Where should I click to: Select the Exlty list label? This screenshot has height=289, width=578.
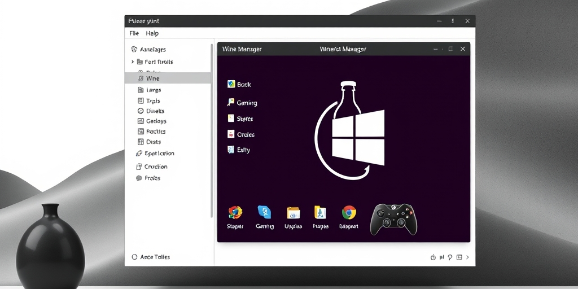[244, 150]
